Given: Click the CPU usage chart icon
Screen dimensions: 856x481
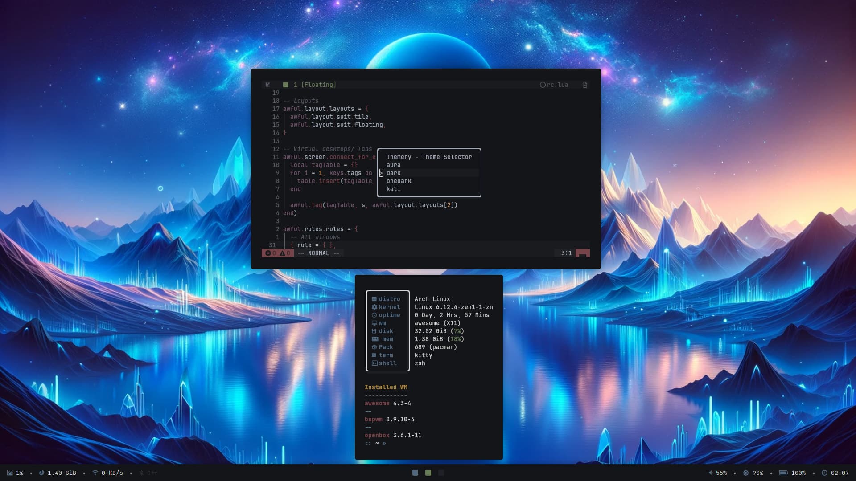Looking at the screenshot, I should pyautogui.click(x=10, y=473).
